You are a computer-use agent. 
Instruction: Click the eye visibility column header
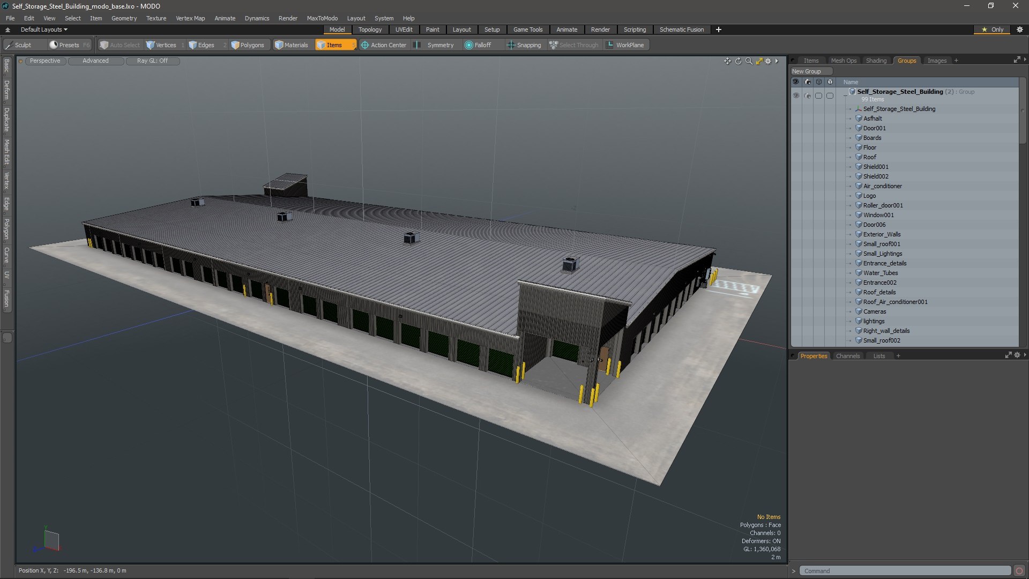point(795,82)
